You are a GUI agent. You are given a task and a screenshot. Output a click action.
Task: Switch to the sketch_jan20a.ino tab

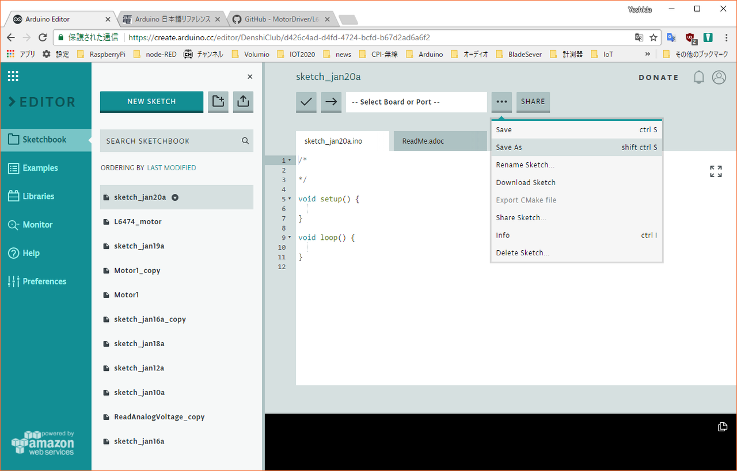point(343,141)
